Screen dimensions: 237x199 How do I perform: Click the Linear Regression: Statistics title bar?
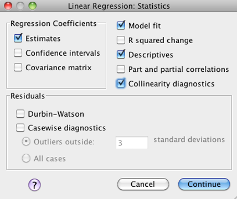point(119,6)
